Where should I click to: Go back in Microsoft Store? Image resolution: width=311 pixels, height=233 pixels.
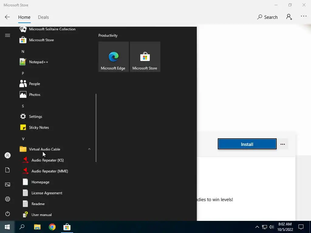tap(7, 17)
